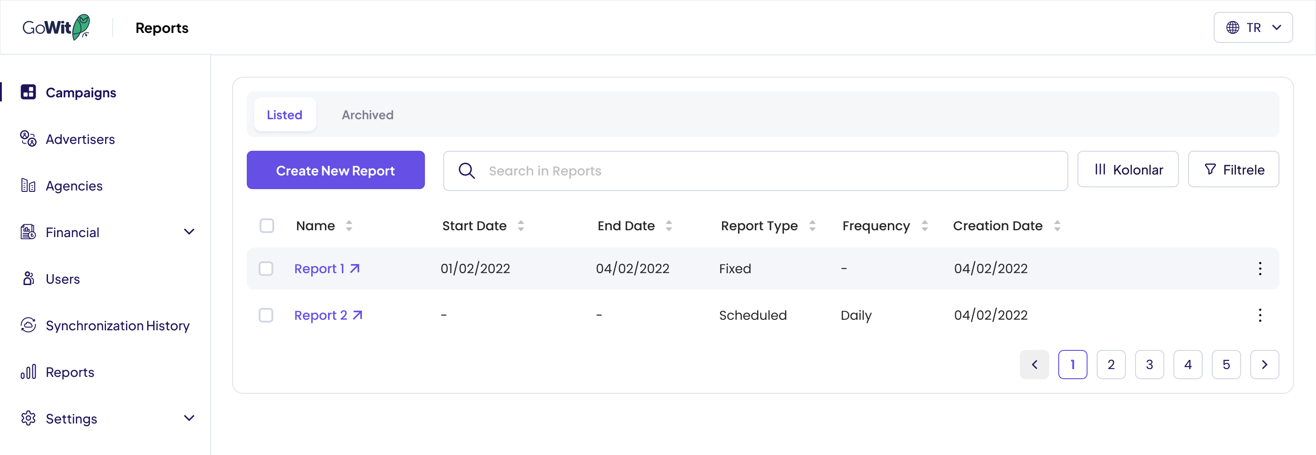Open the TR language dropdown
Viewport: 1316px width, 455px height.
[x=1252, y=27]
